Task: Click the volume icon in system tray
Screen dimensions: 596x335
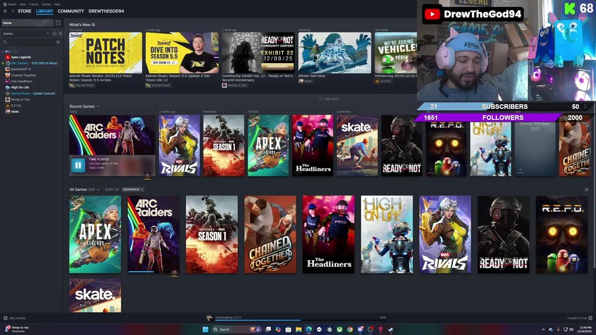Action: tap(571, 329)
